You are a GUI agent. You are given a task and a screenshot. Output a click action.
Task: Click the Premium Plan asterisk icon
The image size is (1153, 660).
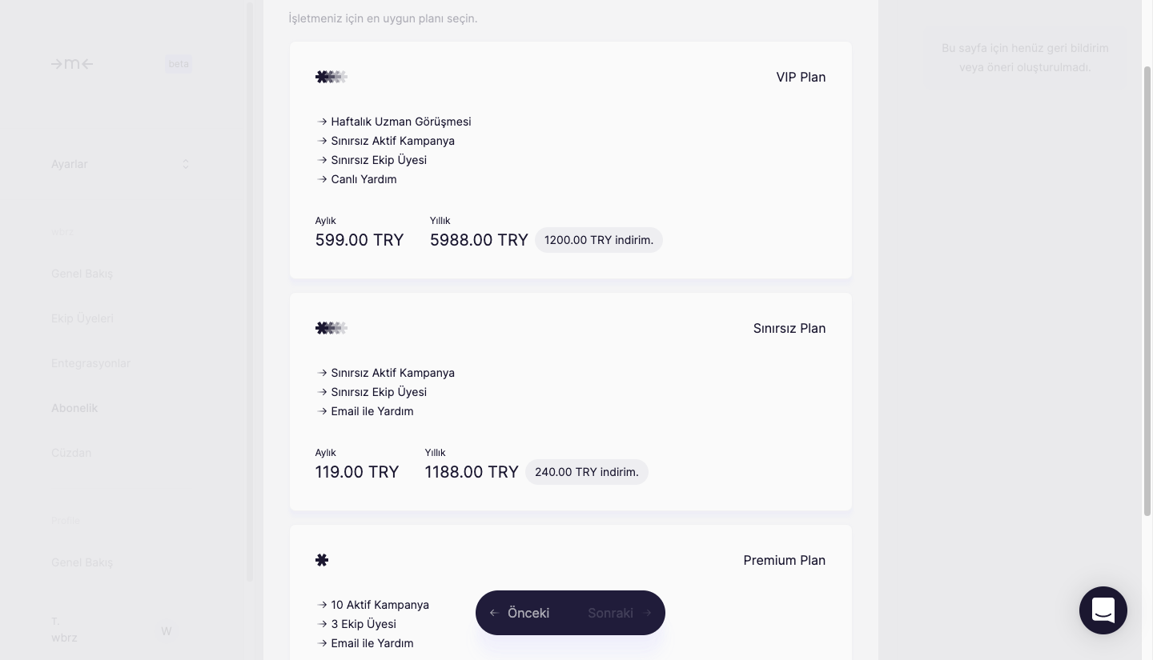click(322, 560)
